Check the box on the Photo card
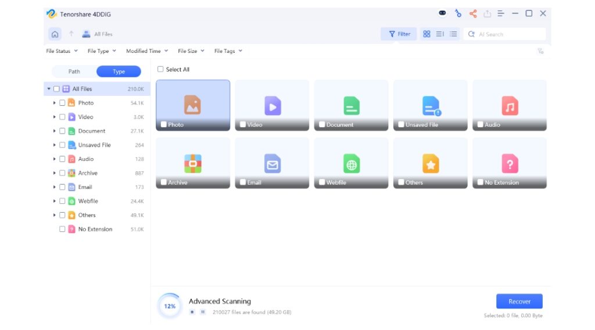This screenshot has height=330, width=595. click(163, 124)
